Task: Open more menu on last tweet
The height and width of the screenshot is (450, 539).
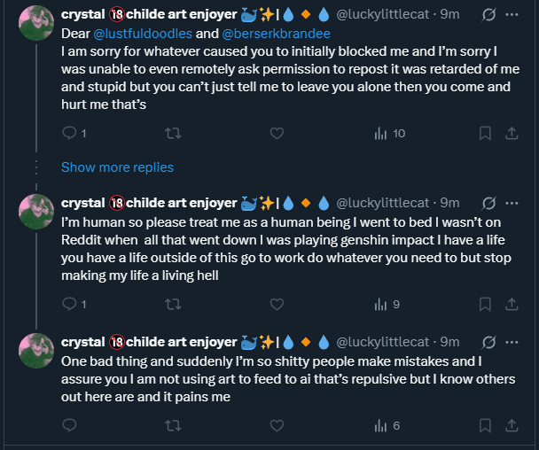Action: click(512, 341)
